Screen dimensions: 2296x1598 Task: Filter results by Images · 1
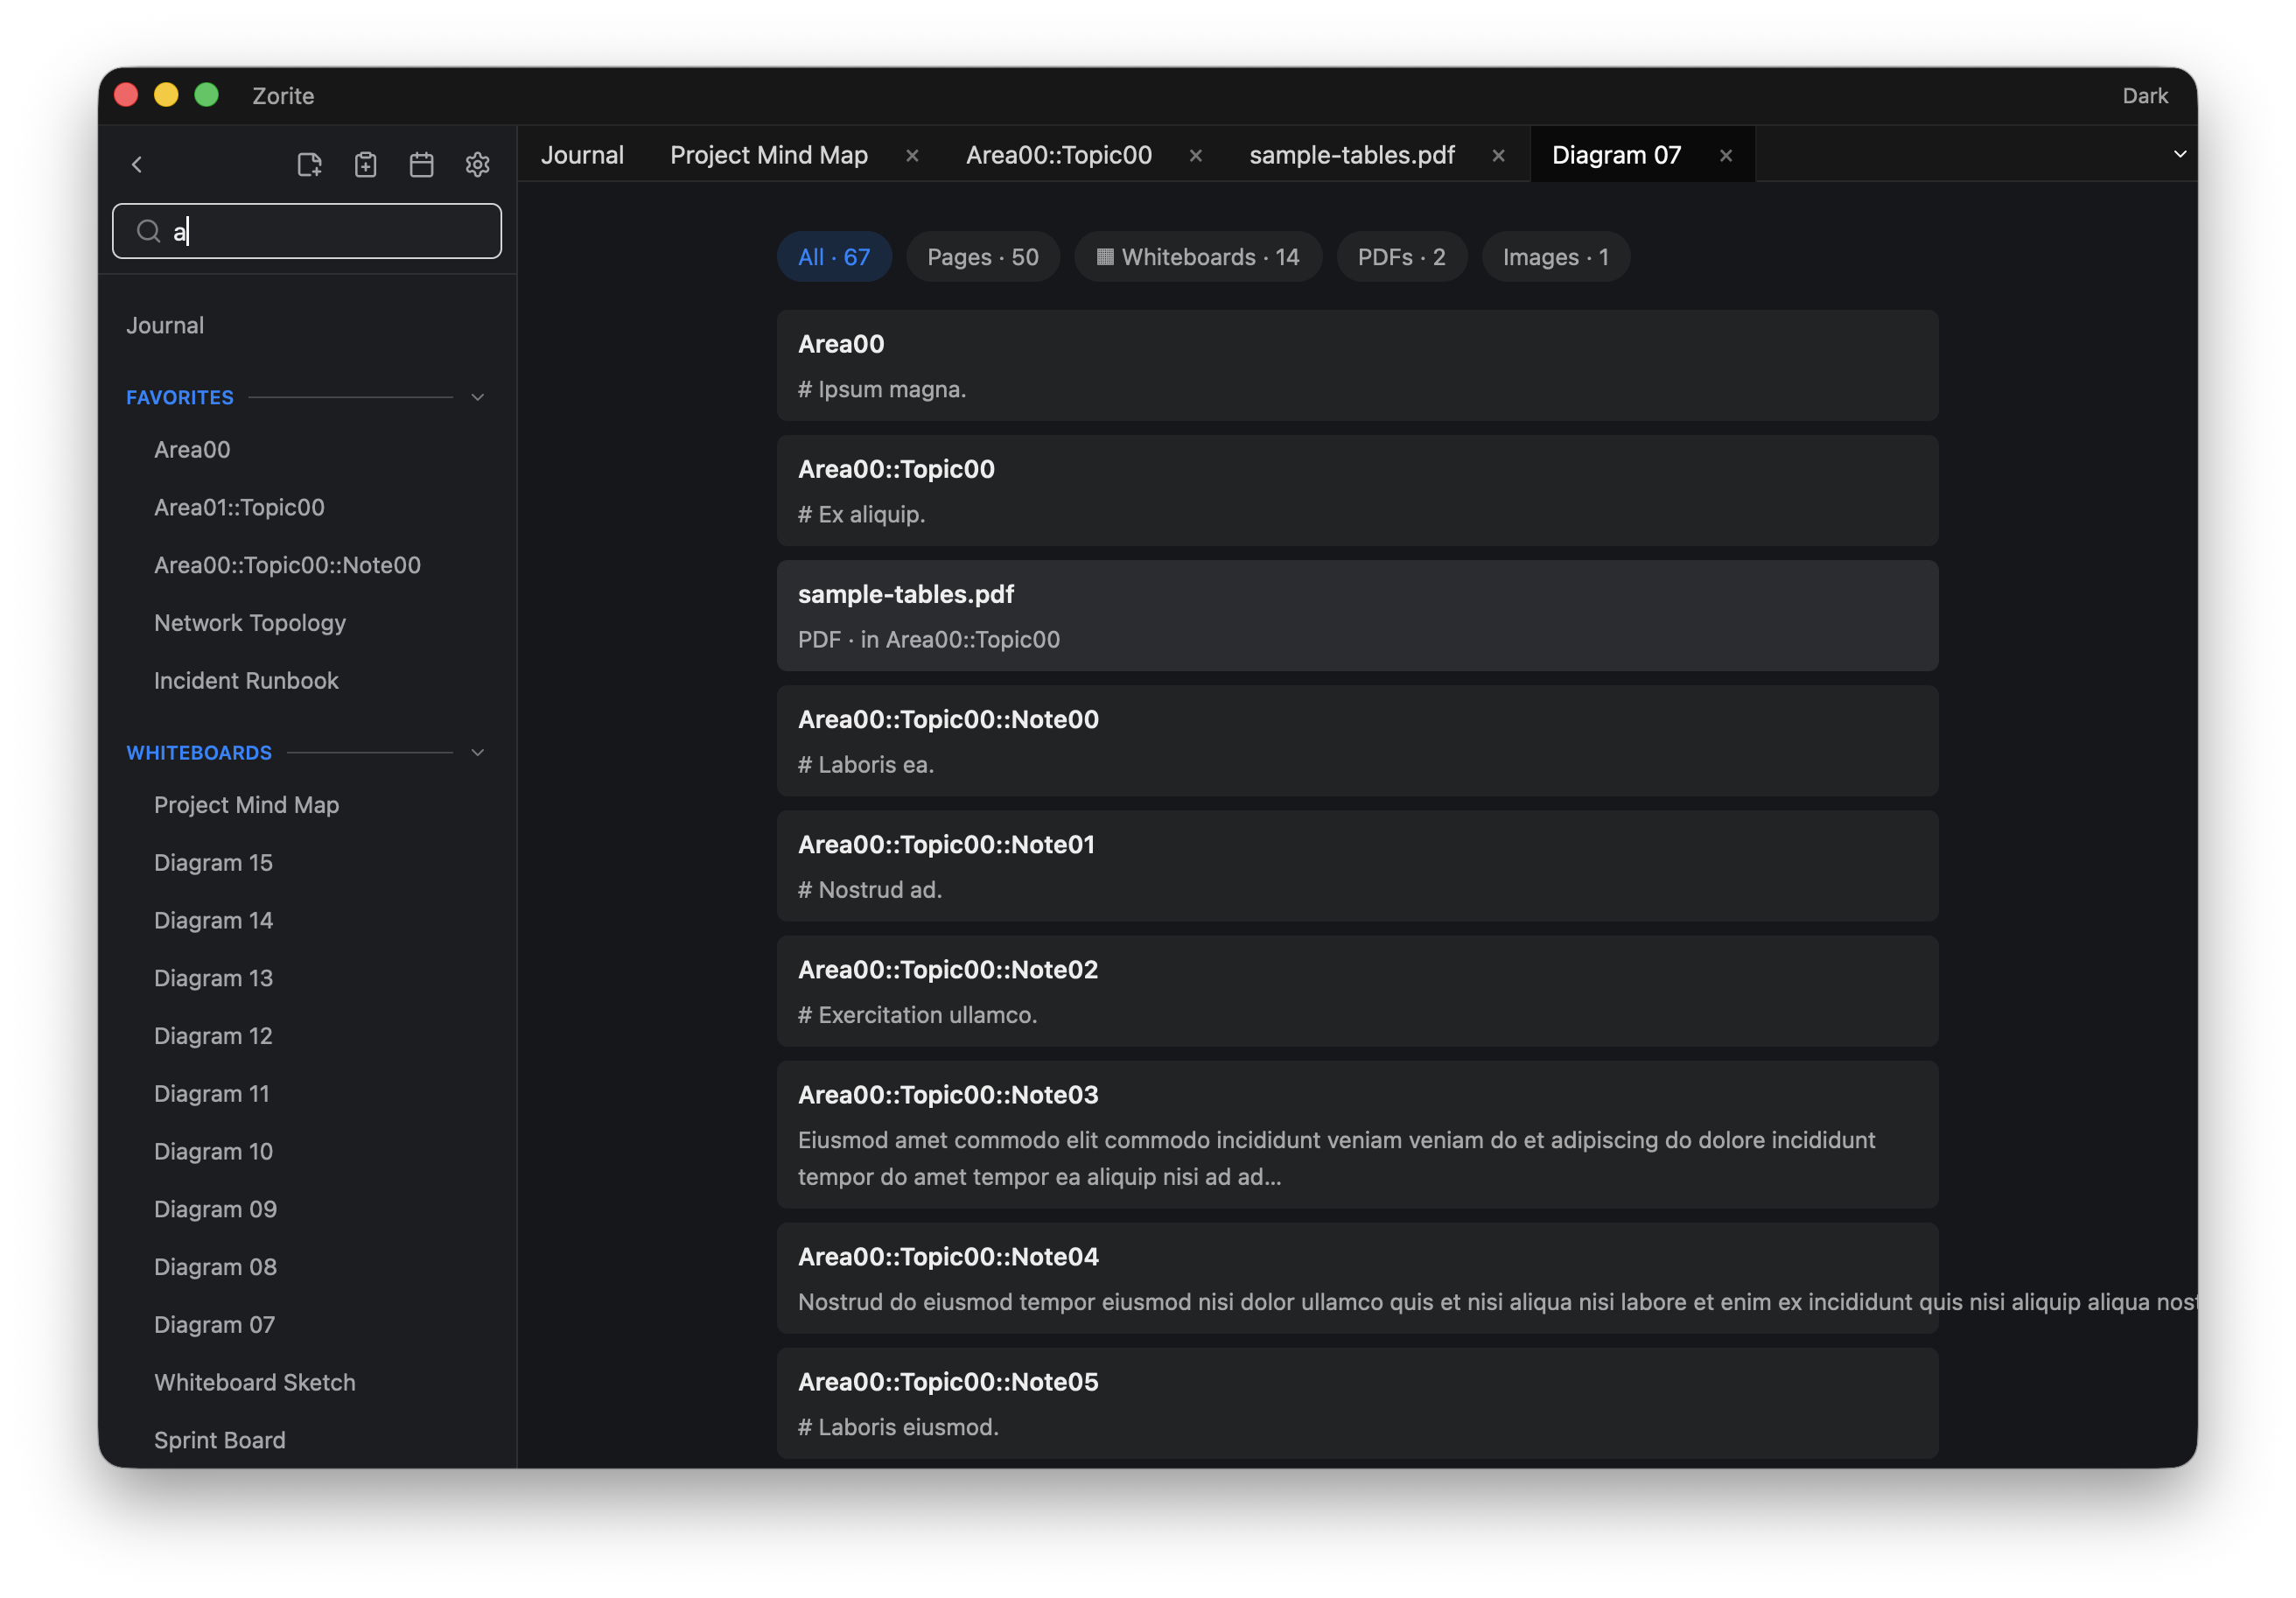(1555, 257)
